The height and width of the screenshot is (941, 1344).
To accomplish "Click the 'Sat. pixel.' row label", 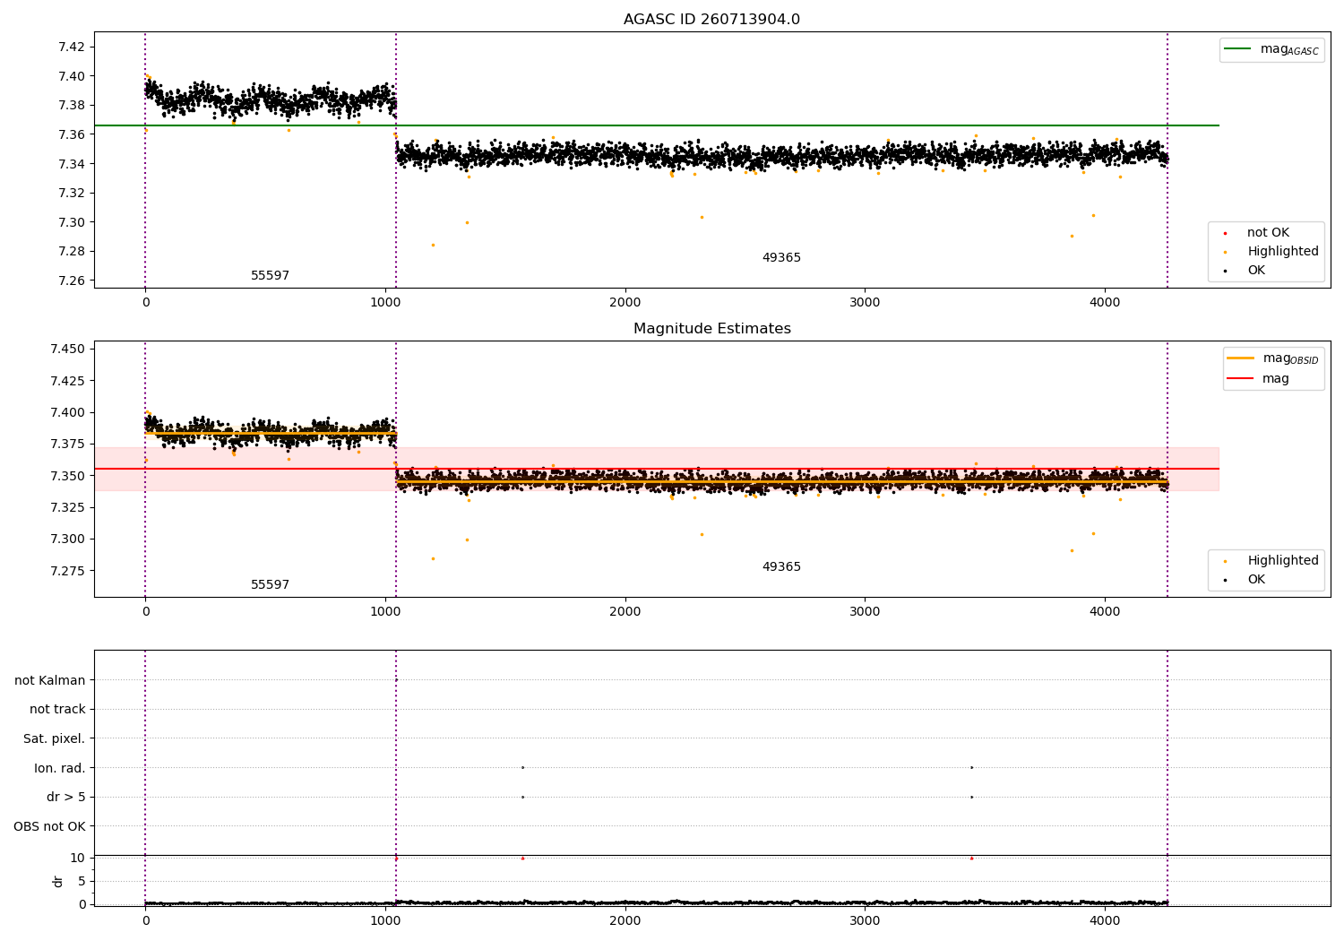I will pos(54,739).
